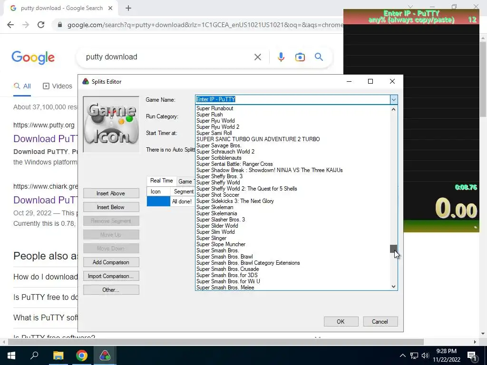Click the Game Icon image in Splits Editor
The width and height of the screenshot is (487, 365).
pyautogui.click(x=111, y=124)
